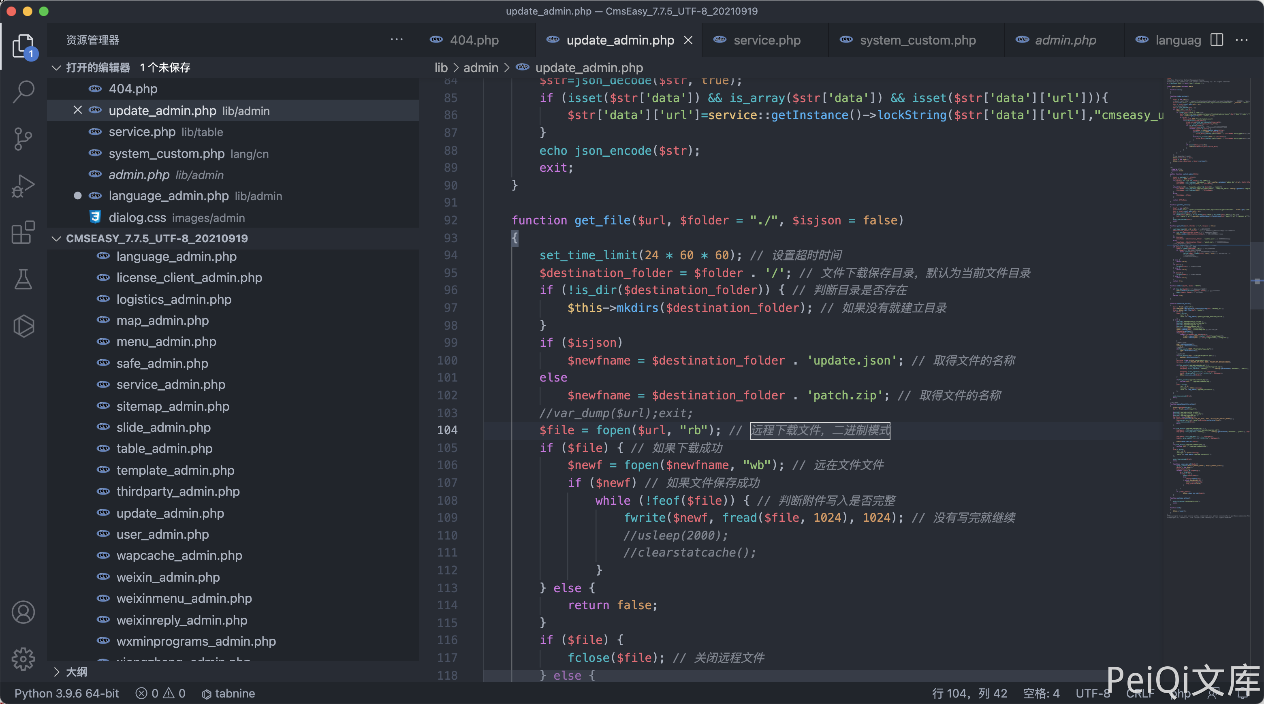Click the Accounts icon in activity bar
Screen dimensions: 1264x704
pos(23,612)
